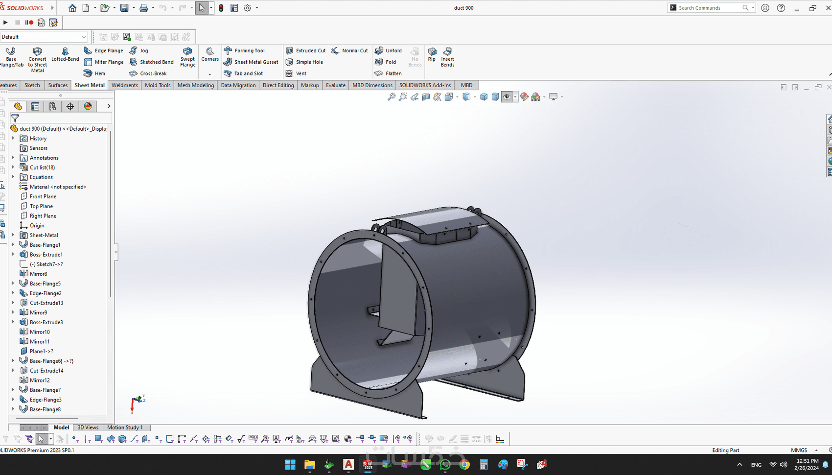Viewport: 832px width, 475px height.
Task: Expand the FeatureManager tabs chevron
Action: tap(109, 106)
